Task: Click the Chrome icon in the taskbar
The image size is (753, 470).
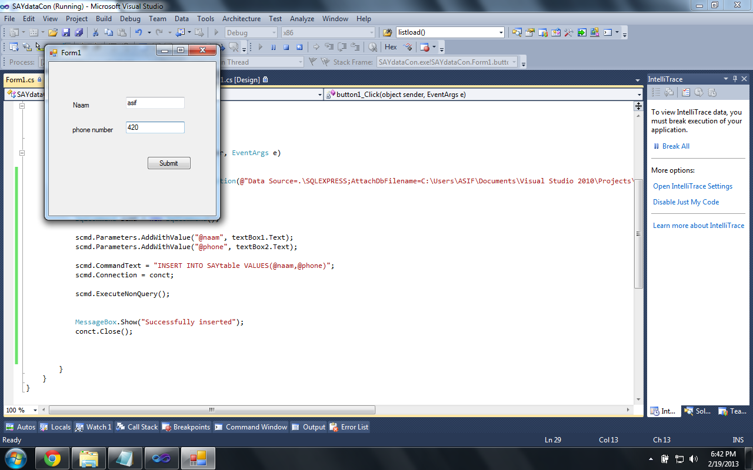Action: tap(53, 458)
